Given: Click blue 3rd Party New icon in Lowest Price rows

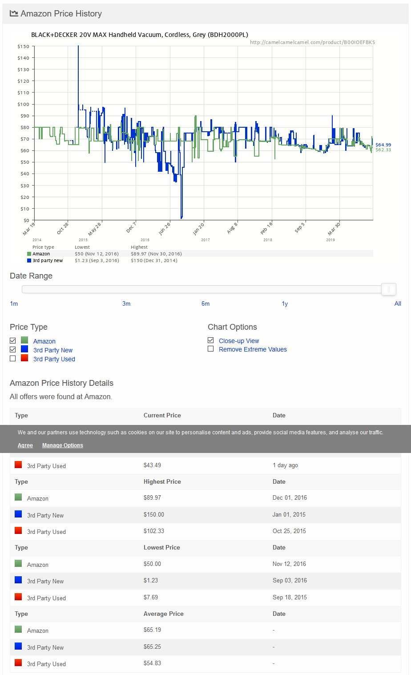Looking at the screenshot, I should (x=18, y=580).
